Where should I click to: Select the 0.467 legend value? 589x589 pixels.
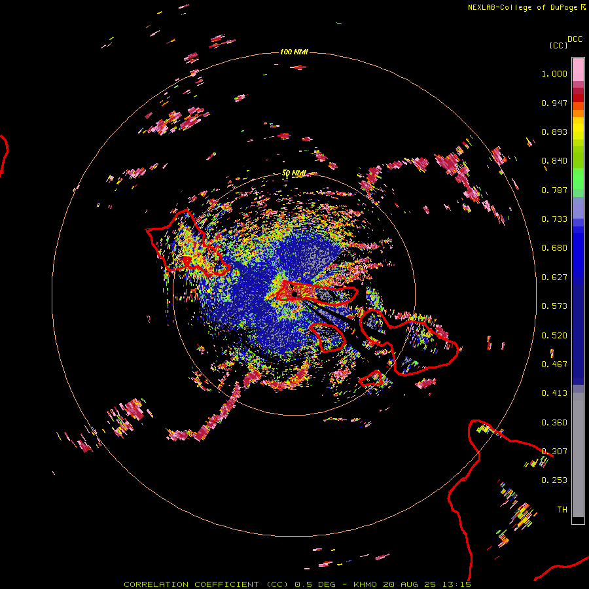pyautogui.click(x=554, y=365)
